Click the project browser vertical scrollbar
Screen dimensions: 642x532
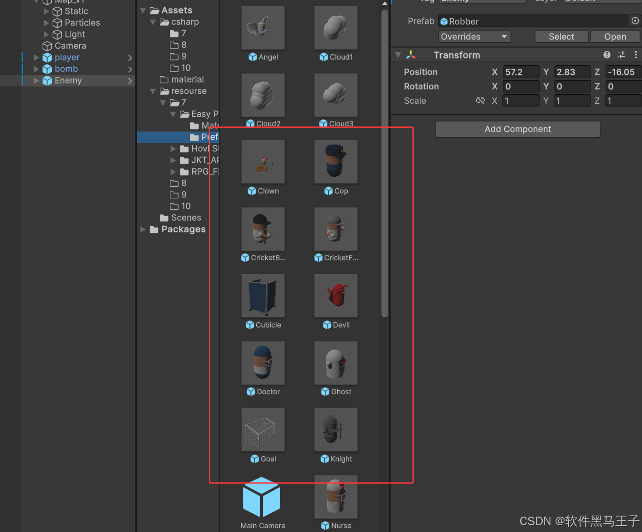coord(384,163)
